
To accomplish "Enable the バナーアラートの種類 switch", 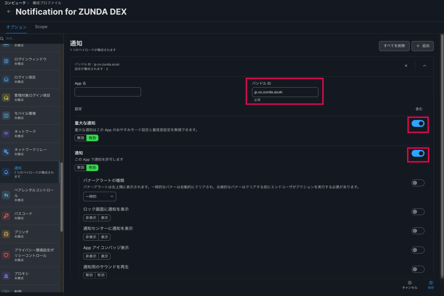I will click(418, 183).
